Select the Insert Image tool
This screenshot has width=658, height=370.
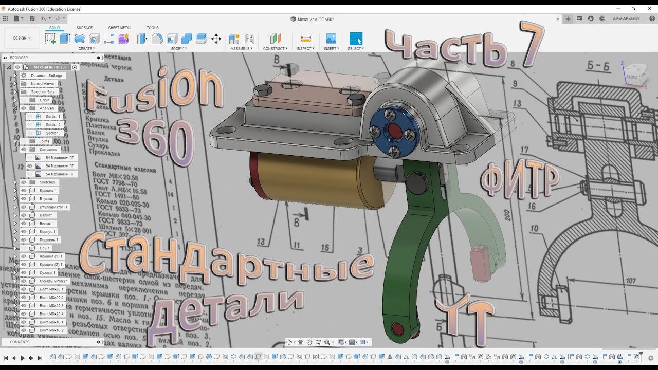[331, 39]
